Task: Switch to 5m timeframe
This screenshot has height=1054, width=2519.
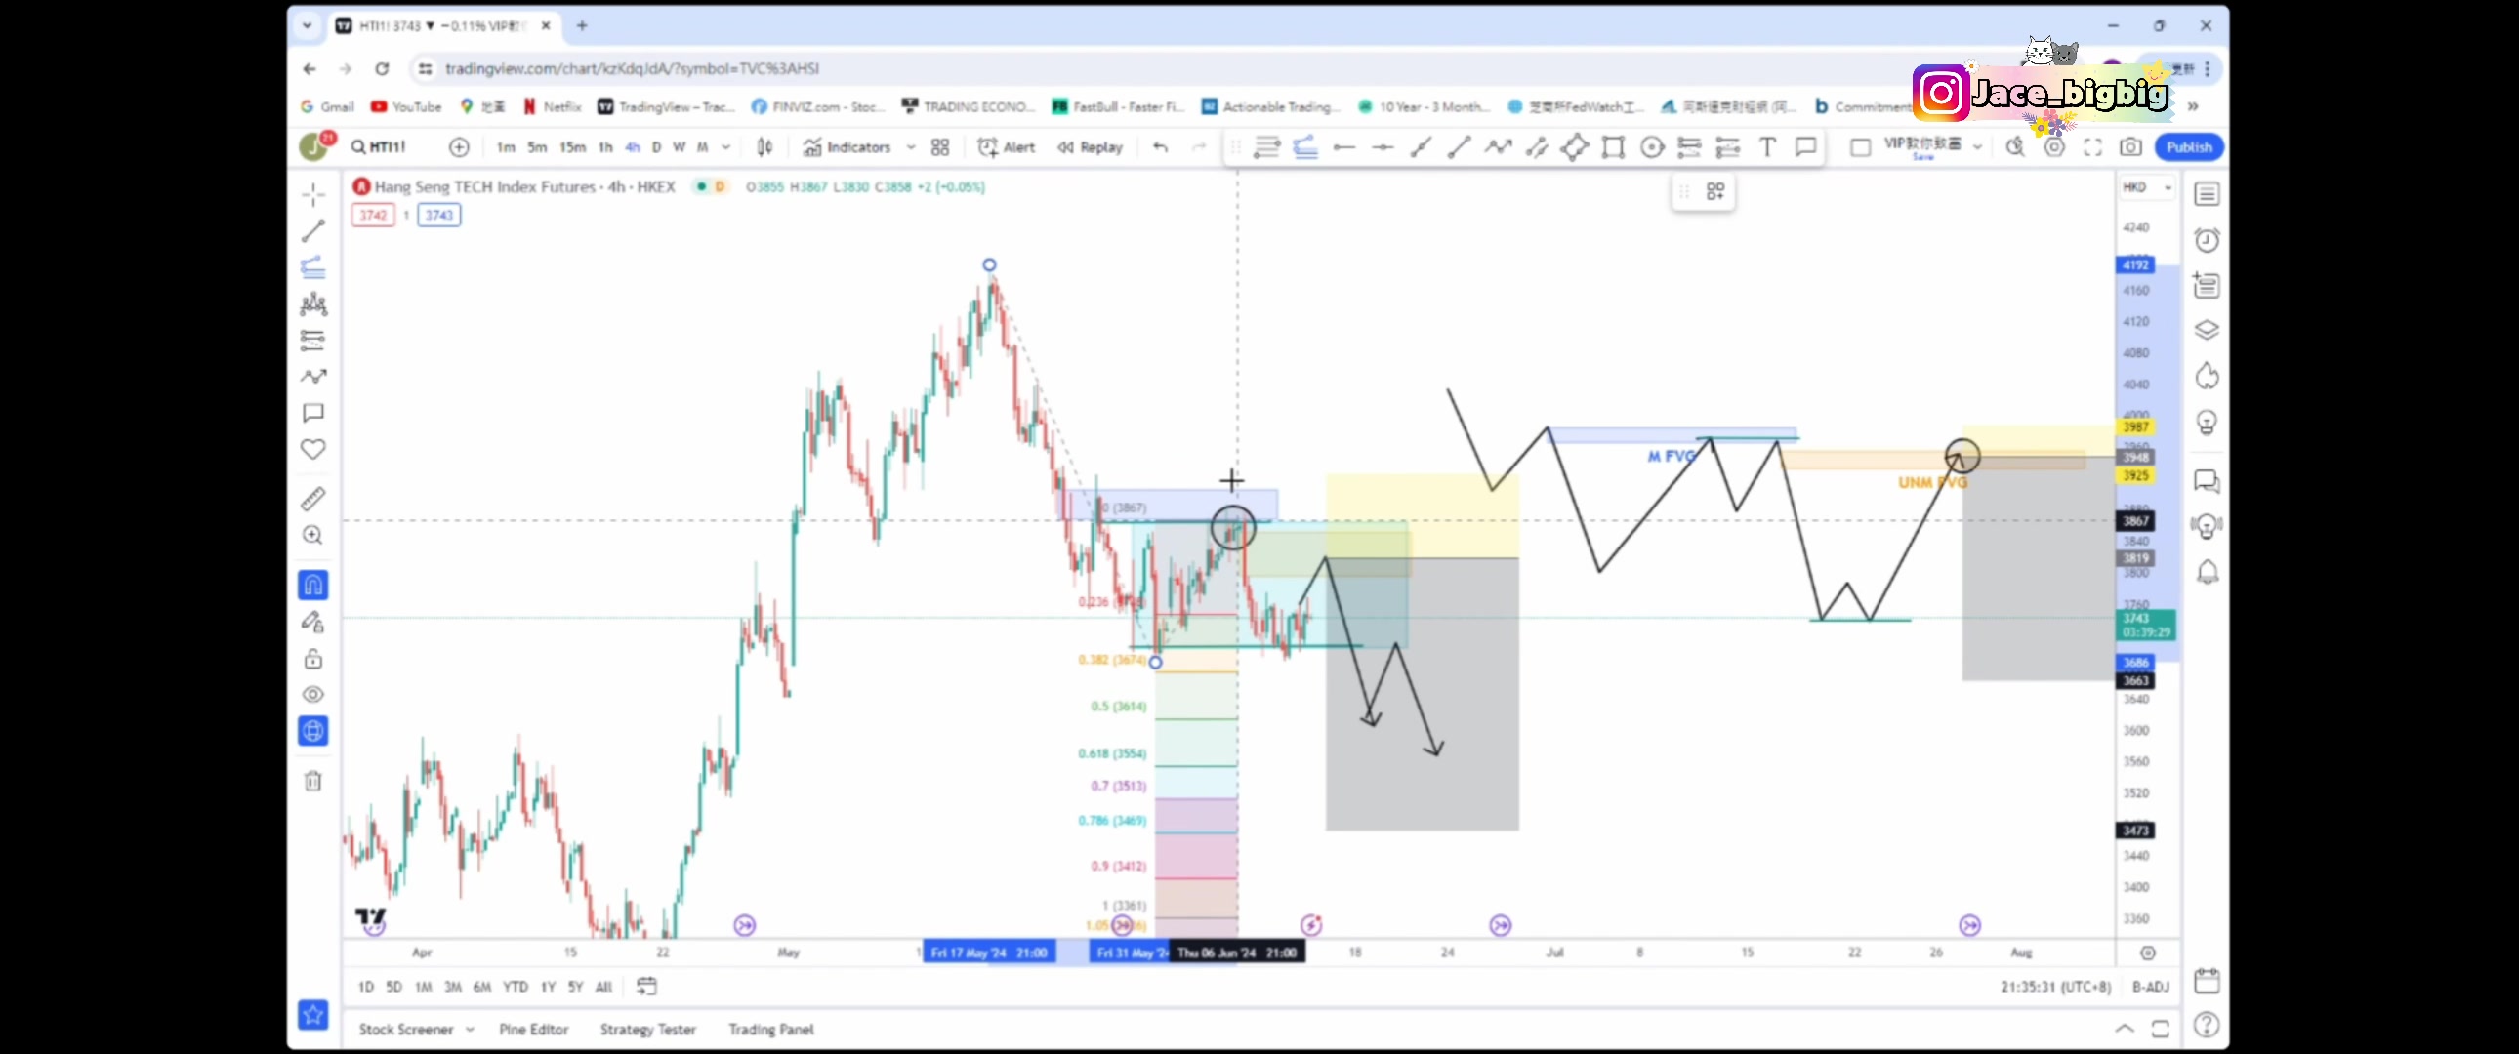Action: 537,146
